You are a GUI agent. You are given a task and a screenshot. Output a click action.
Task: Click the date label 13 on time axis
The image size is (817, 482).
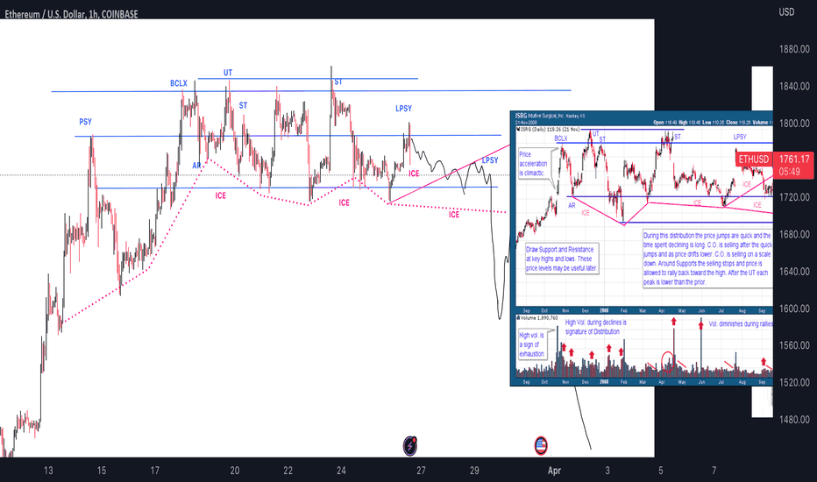click(x=48, y=471)
